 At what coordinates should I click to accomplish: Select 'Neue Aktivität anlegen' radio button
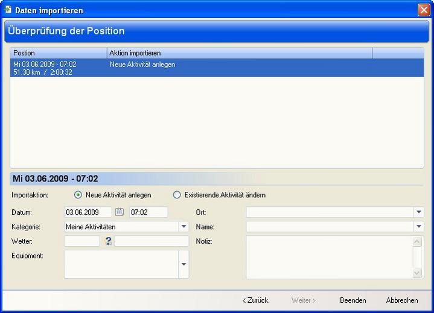click(x=78, y=195)
